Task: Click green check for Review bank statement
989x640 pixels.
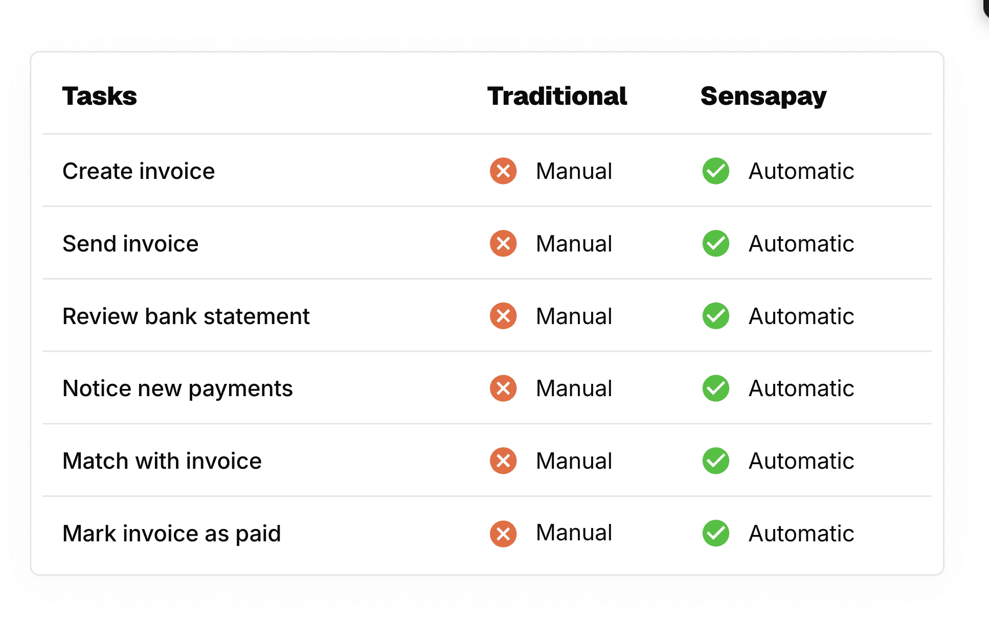Action: [716, 316]
